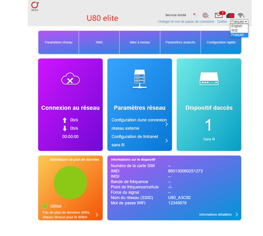Click the server network settings icon

coord(139,79)
